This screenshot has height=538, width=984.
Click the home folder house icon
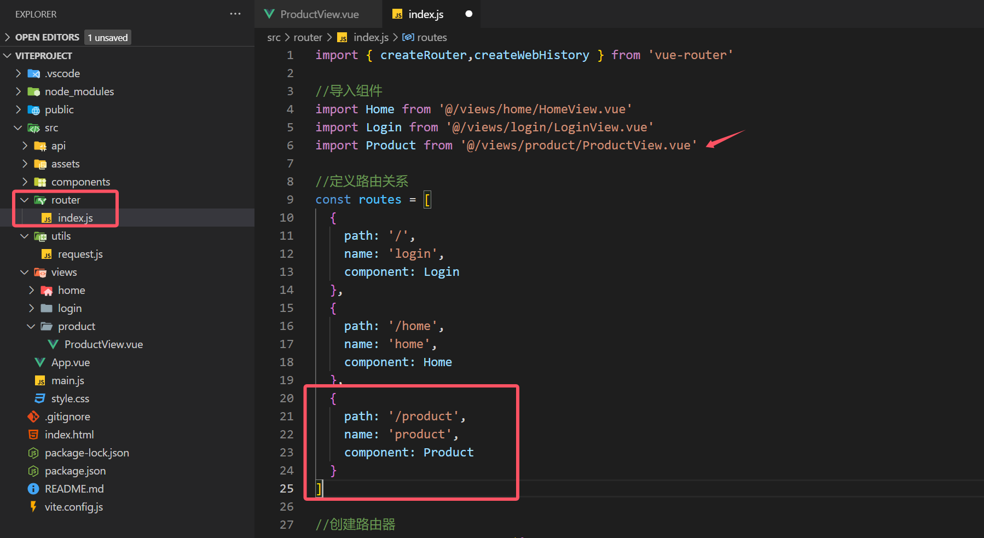pos(47,291)
